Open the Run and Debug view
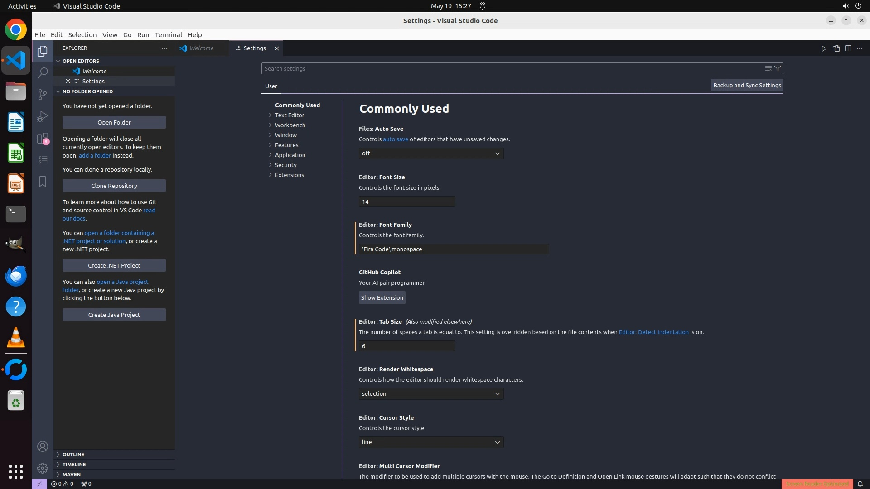 point(43,116)
